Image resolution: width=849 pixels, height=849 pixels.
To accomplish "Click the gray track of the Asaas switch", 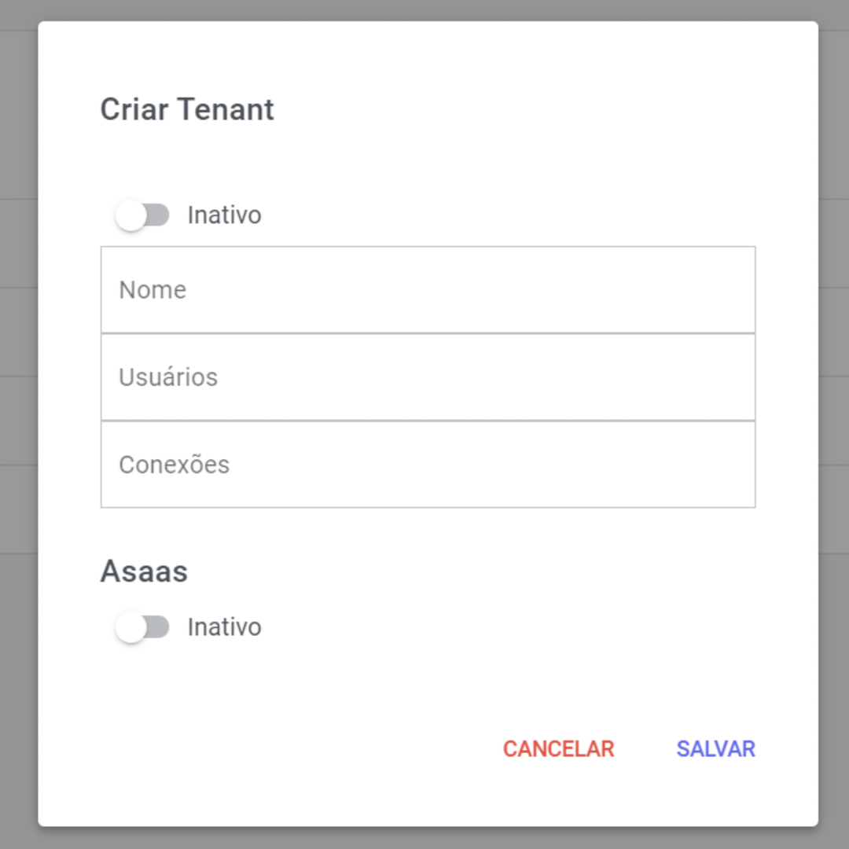I will click(159, 627).
